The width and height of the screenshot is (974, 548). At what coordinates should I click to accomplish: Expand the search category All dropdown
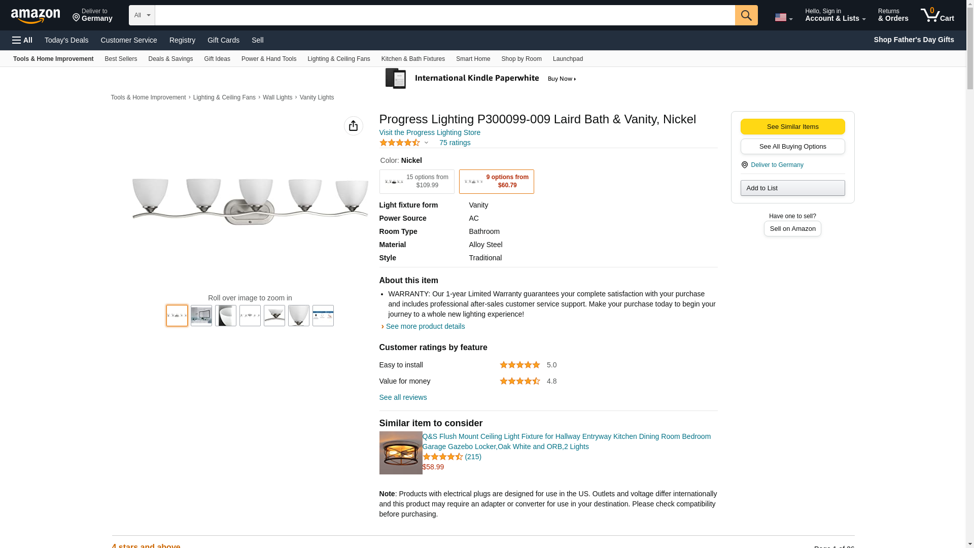(142, 15)
